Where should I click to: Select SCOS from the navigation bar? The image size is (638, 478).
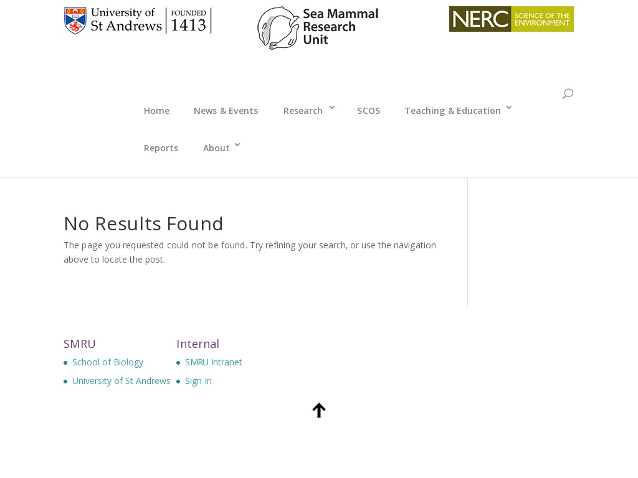click(369, 111)
